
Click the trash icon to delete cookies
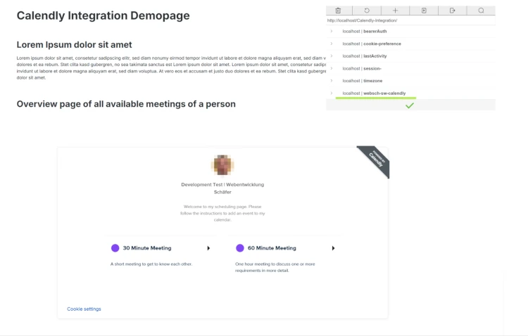click(338, 11)
